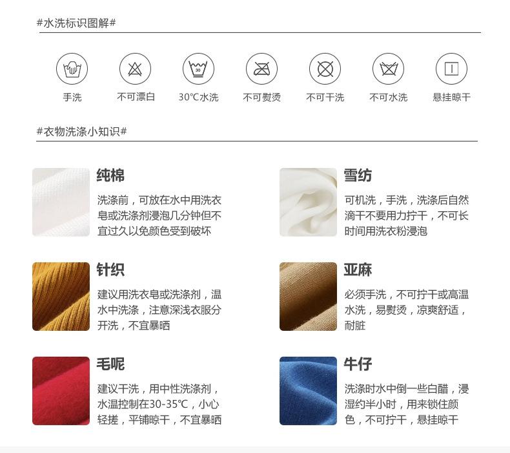This screenshot has height=453, width=510.
Task: Click the #水洗标识图解# section title
Action: (x=76, y=23)
